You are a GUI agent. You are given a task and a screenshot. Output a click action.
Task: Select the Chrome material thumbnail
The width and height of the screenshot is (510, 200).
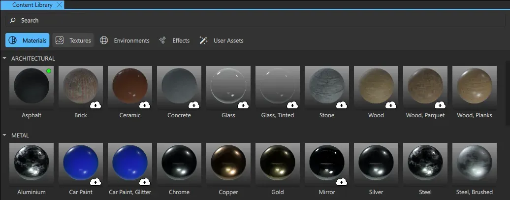point(179,164)
